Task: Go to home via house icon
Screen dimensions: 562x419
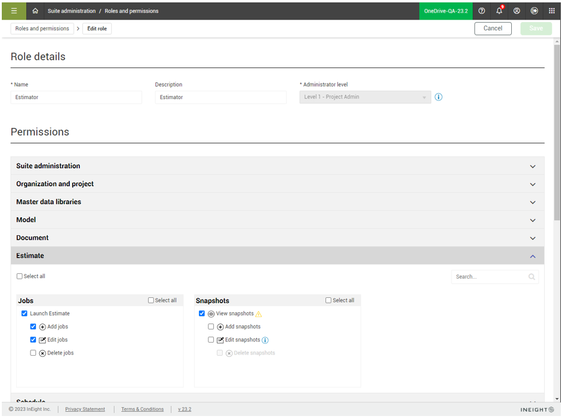Action: point(35,11)
